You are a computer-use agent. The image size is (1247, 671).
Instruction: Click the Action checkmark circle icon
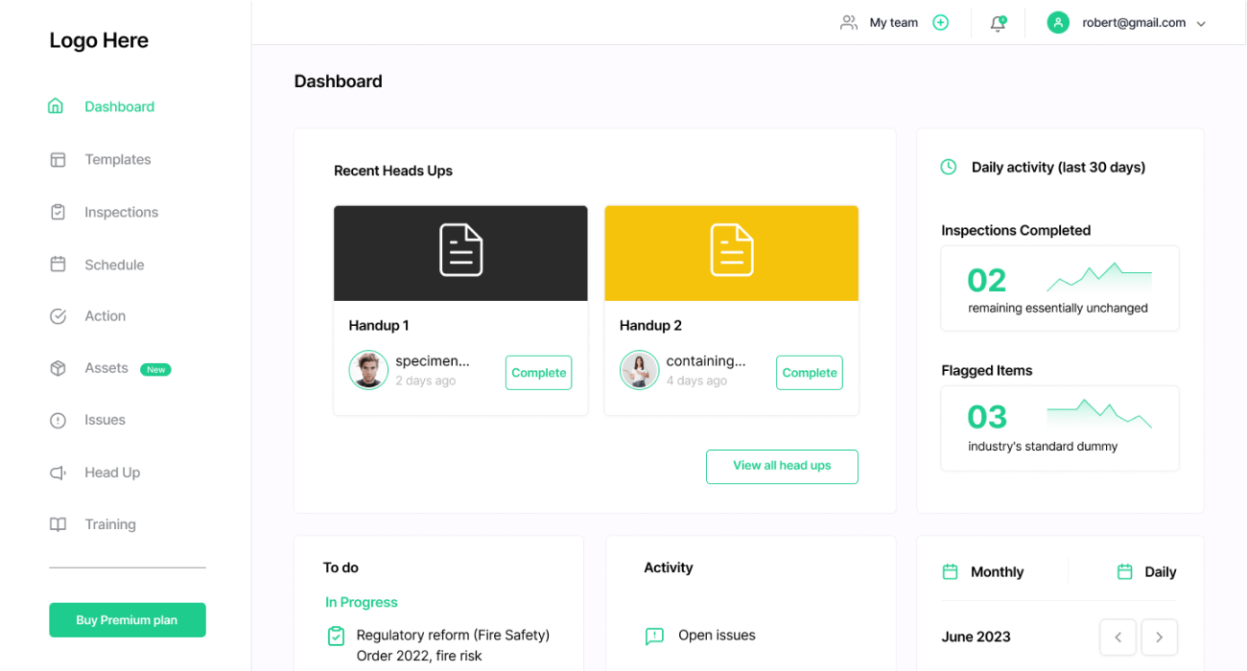(58, 315)
